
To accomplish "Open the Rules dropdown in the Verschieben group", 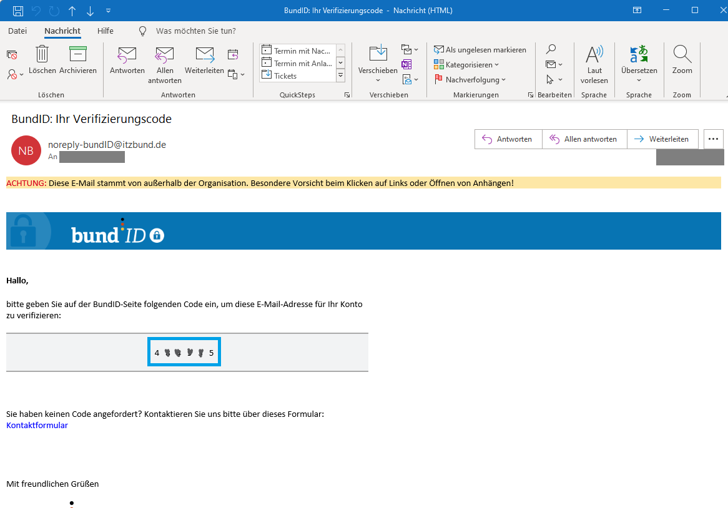I will [409, 49].
